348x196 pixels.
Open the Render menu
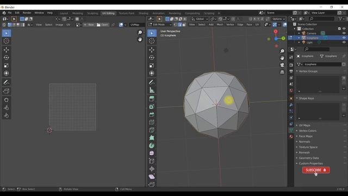pyautogui.click(x=27, y=13)
